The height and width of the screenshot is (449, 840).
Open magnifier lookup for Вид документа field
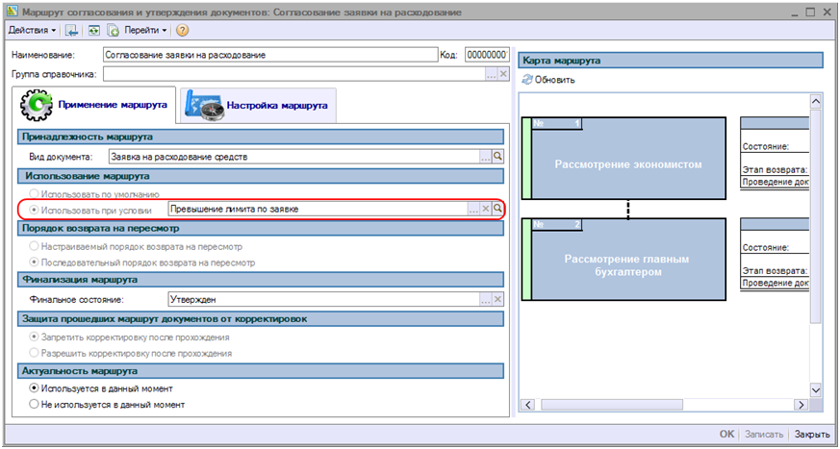(x=498, y=156)
